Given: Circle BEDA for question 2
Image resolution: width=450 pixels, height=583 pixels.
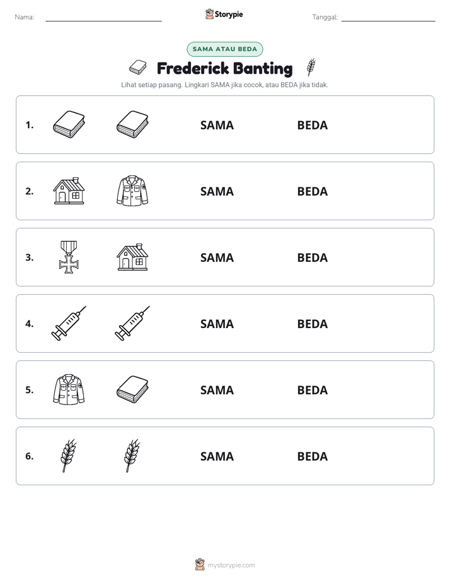Looking at the screenshot, I should click(x=313, y=191).
